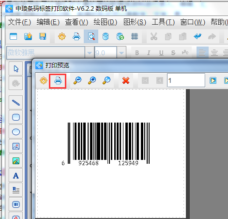The width and height of the screenshot is (228, 219).
Task: Open the preview settings gear icon
Action: [x=44, y=80]
